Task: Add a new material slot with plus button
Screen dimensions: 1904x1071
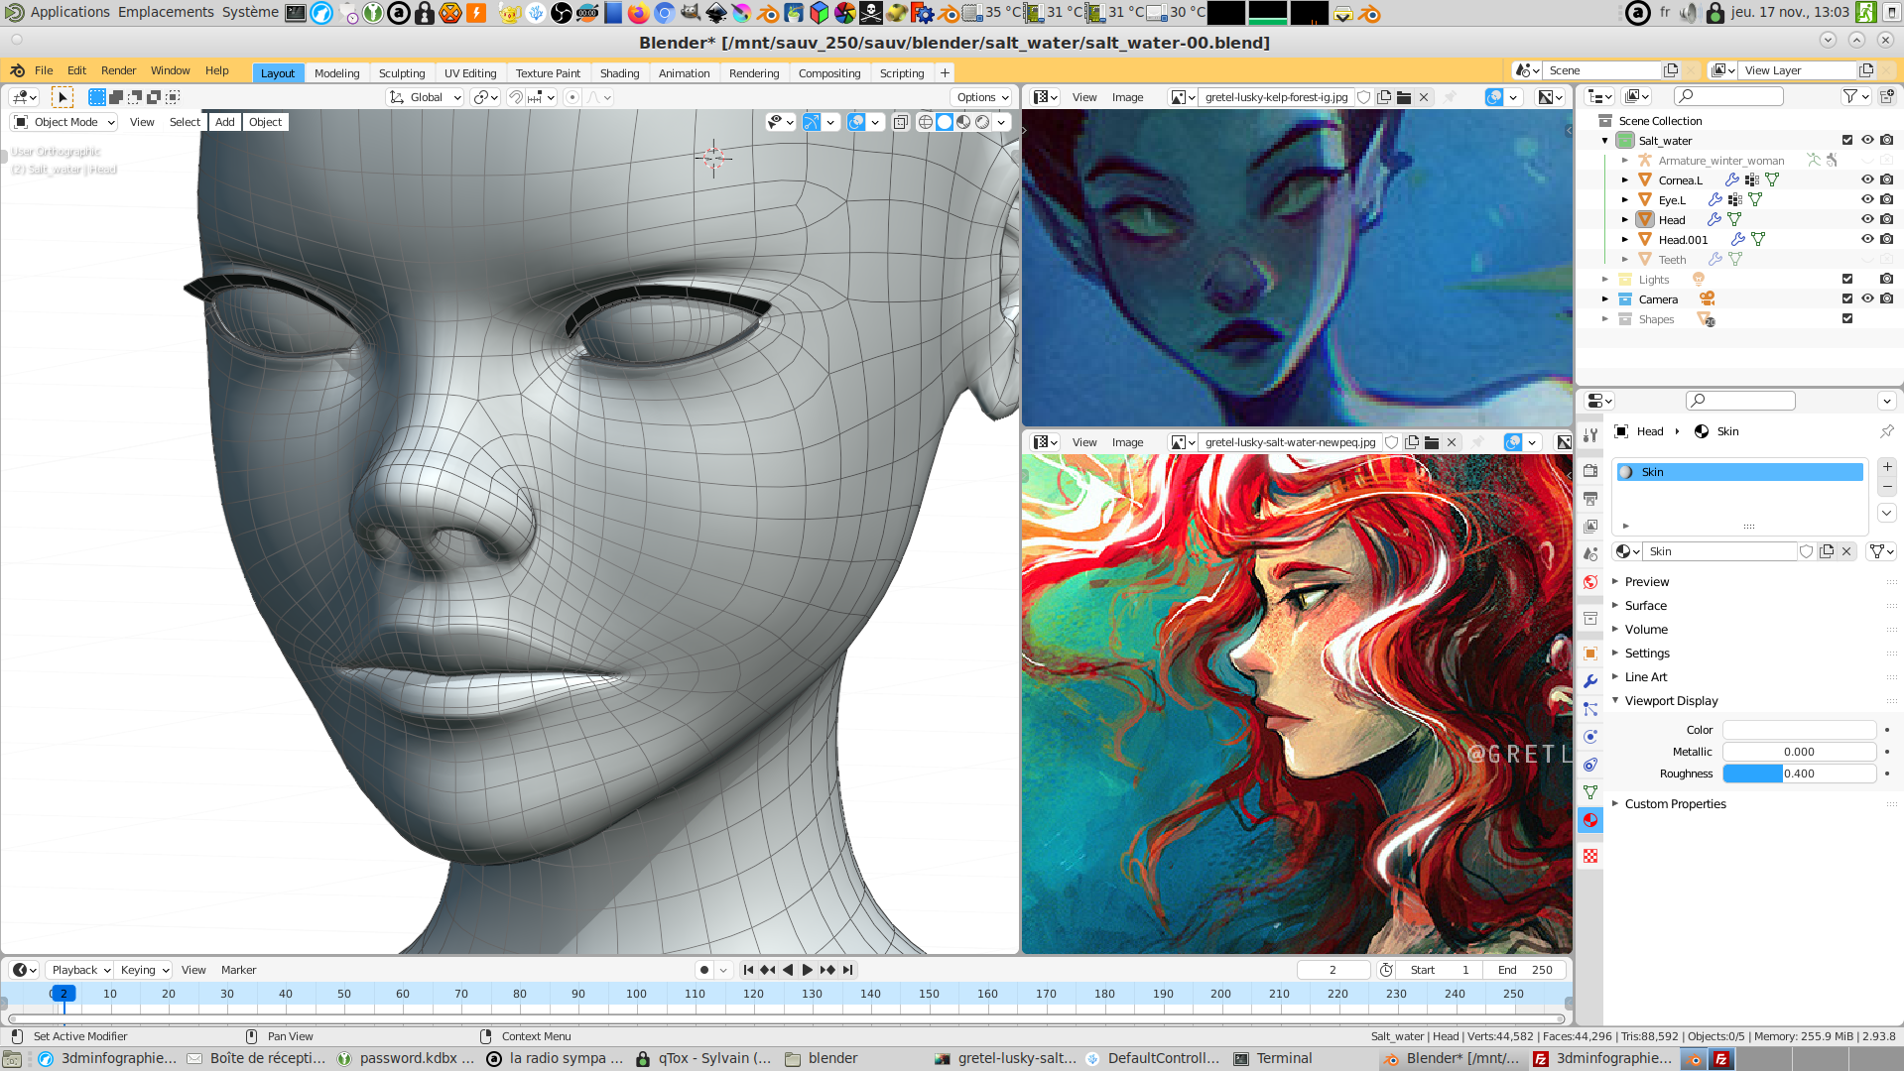Action: (x=1887, y=467)
